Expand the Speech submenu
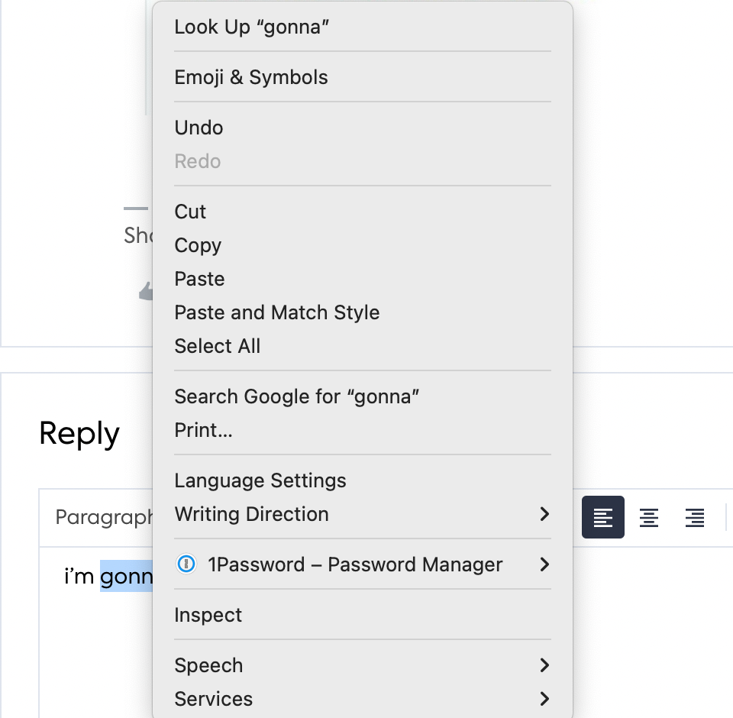The height and width of the screenshot is (718, 733). [362, 665]
